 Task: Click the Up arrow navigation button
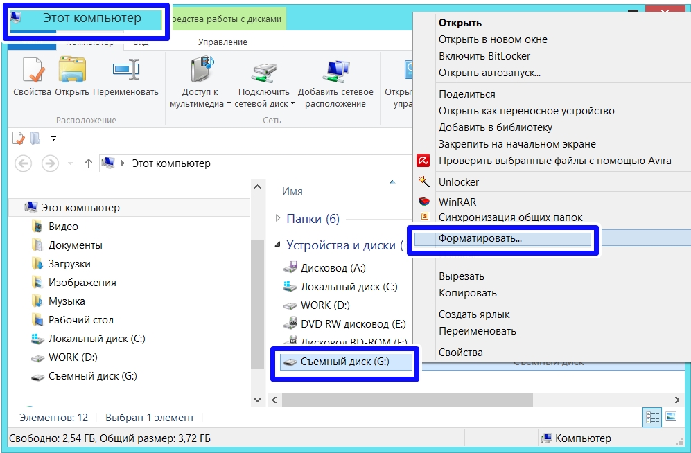88,164
